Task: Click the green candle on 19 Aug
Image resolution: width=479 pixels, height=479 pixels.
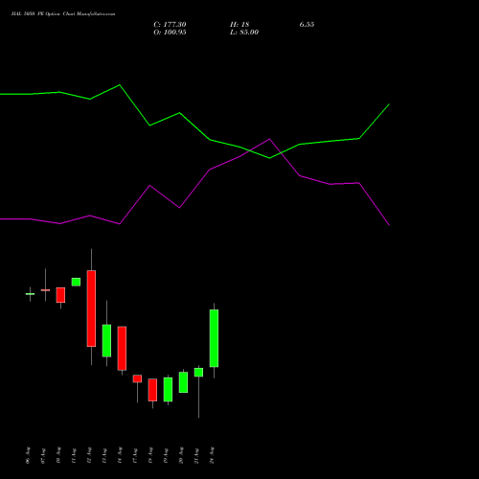Action: [168, 390]
